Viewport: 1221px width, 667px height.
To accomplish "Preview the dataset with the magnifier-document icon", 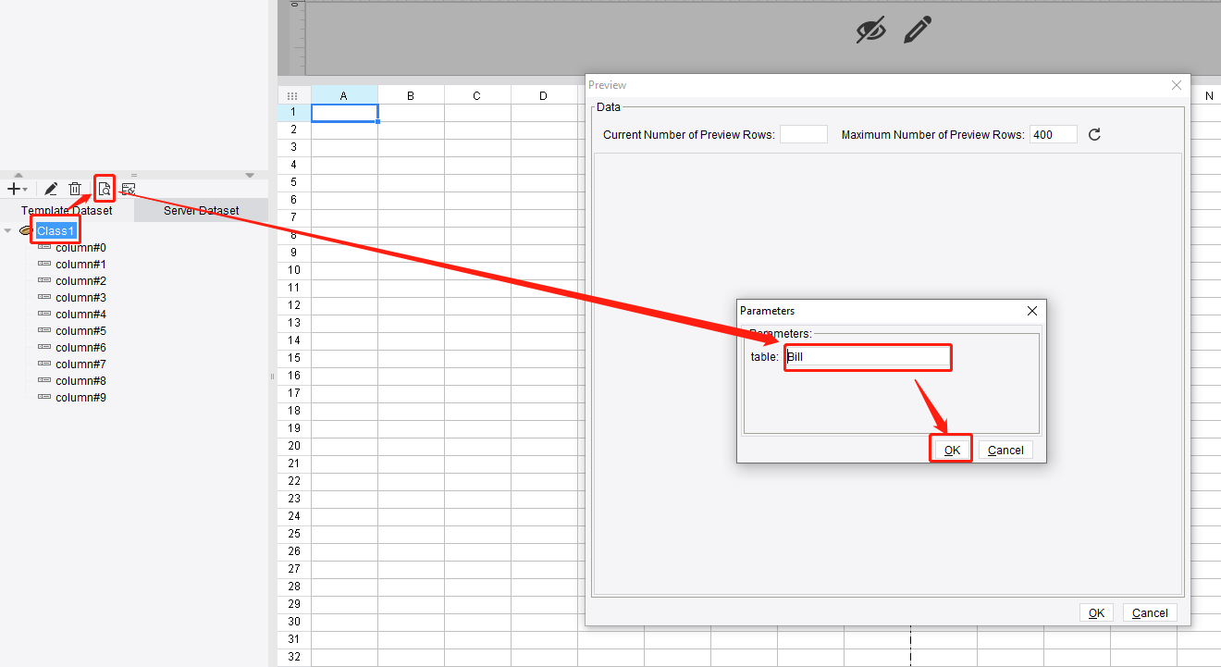I will point(104,189).
